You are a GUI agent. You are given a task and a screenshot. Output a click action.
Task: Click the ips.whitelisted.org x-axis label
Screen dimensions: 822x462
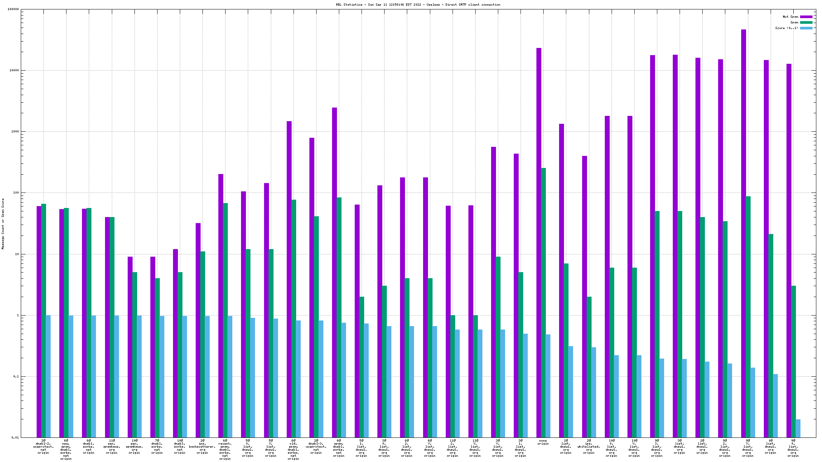pyautogui.click(x=589, y=447)
